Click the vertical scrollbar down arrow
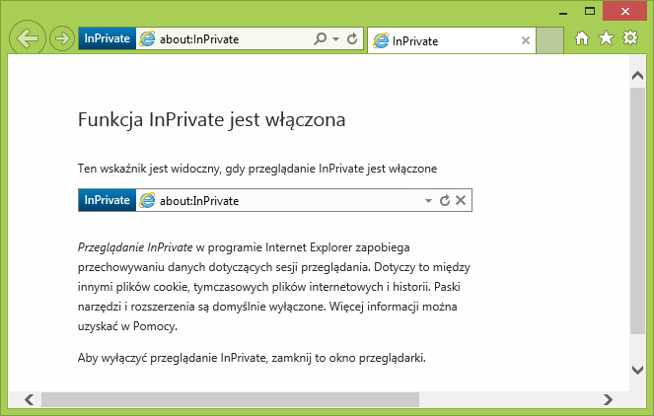The height and width of the screenshot is (416, 654). (x=638, y=370)
